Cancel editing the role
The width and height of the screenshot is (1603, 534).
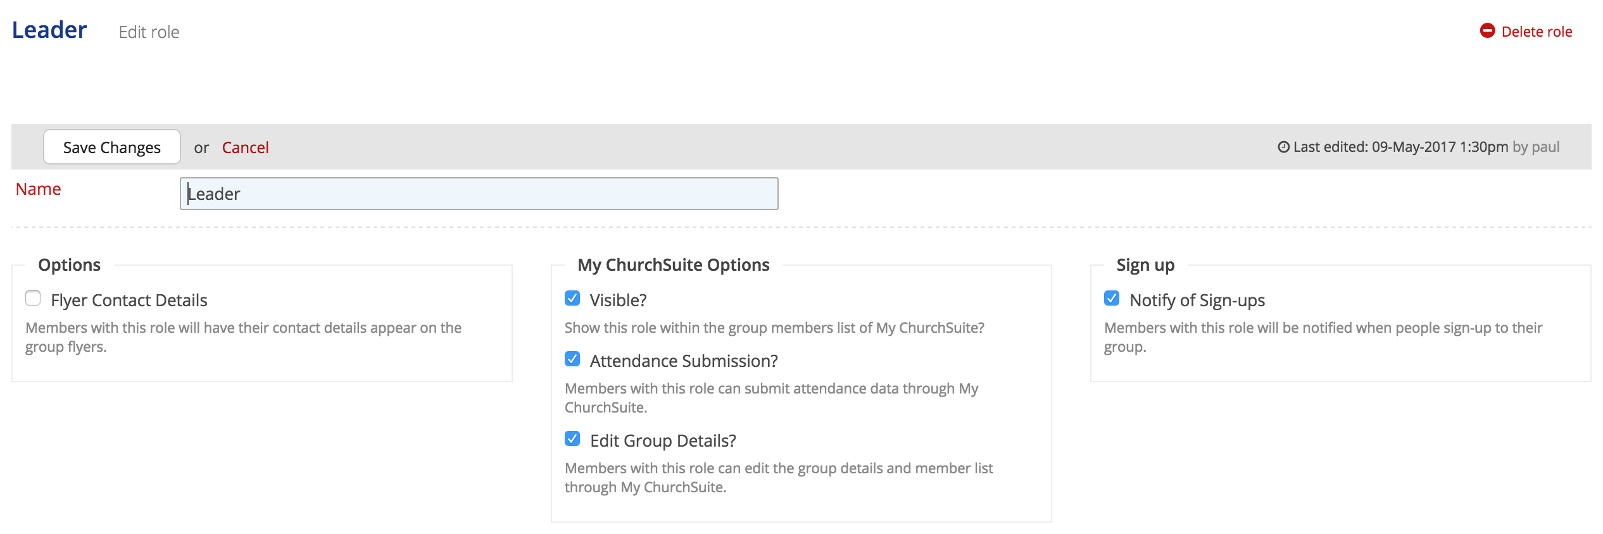[x=245, y=147]
